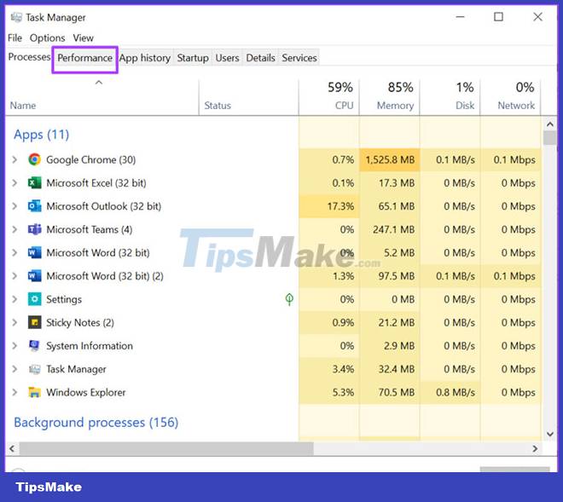Expand the Task Manager process row
Image resolution: width=563 pixels, height=502 pixels.
tap(15, 369)
